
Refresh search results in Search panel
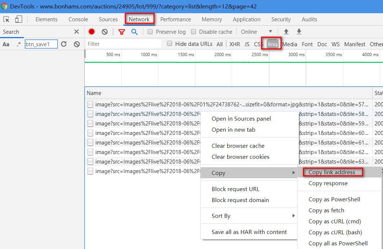64,44
